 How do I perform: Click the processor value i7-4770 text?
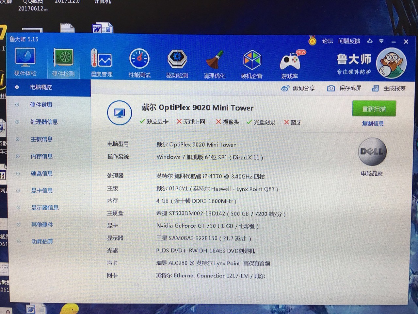[x=211, y=176]
